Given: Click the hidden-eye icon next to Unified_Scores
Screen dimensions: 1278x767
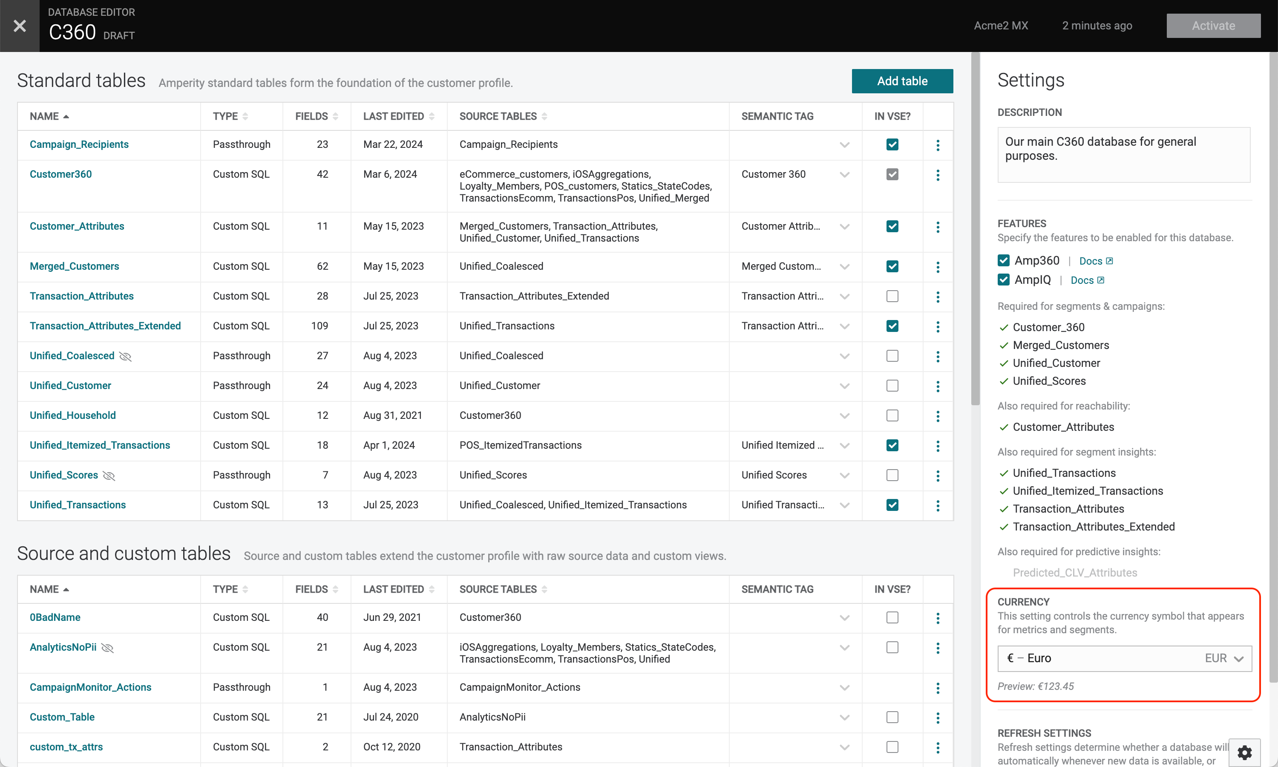Looking at the screenshot, I should [x=109, y=476].
